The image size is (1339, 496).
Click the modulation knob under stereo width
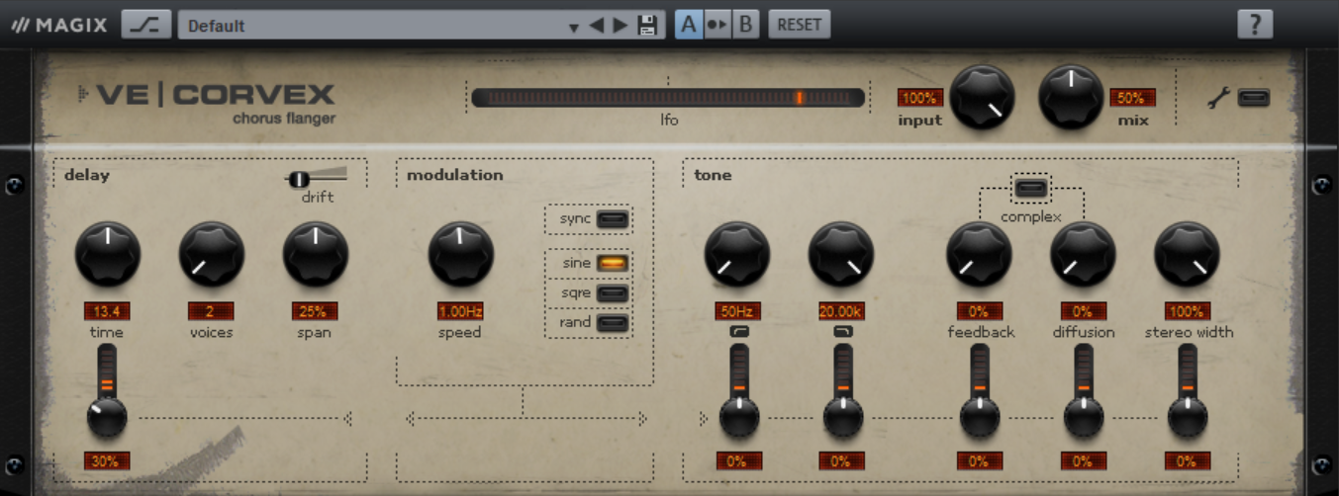(1188, 418)
